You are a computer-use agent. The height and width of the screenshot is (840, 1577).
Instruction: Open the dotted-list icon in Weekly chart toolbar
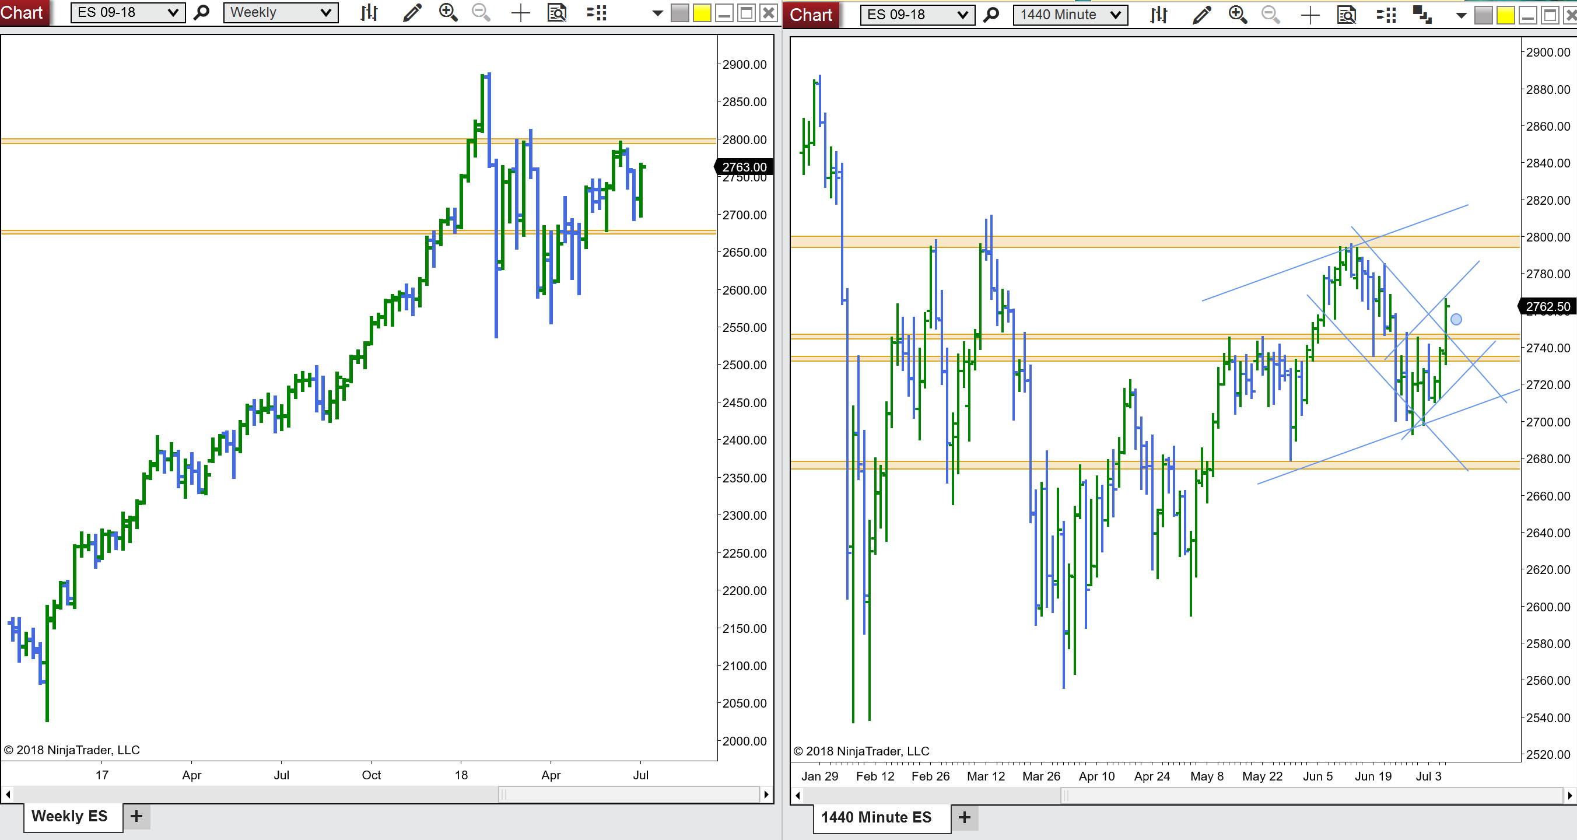click(x=596, y=12)
